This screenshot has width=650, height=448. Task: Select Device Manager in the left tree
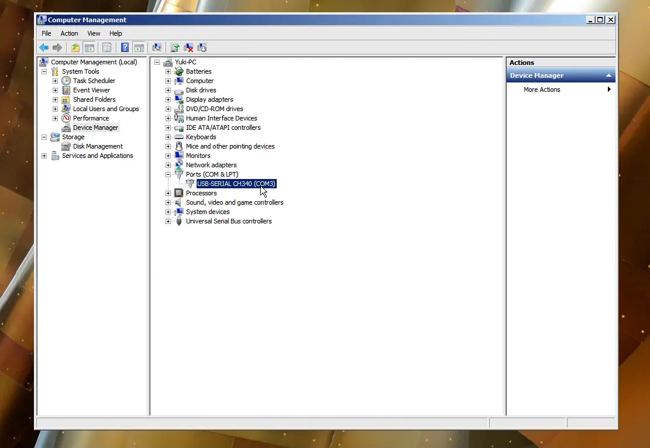tap(96, 127)
